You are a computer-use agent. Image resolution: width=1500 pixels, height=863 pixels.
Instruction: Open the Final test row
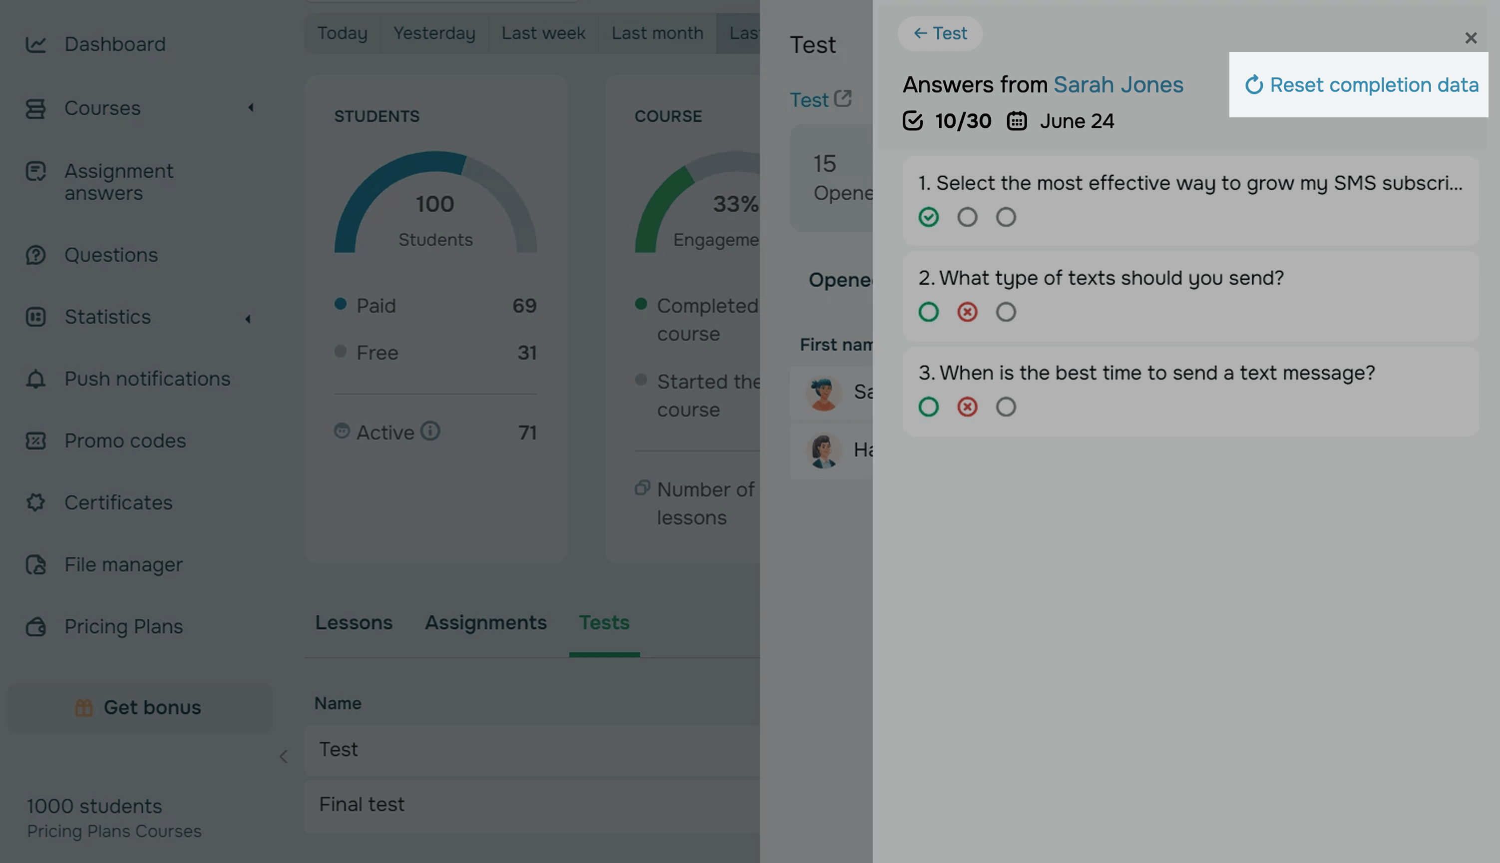tap(362, 805)
